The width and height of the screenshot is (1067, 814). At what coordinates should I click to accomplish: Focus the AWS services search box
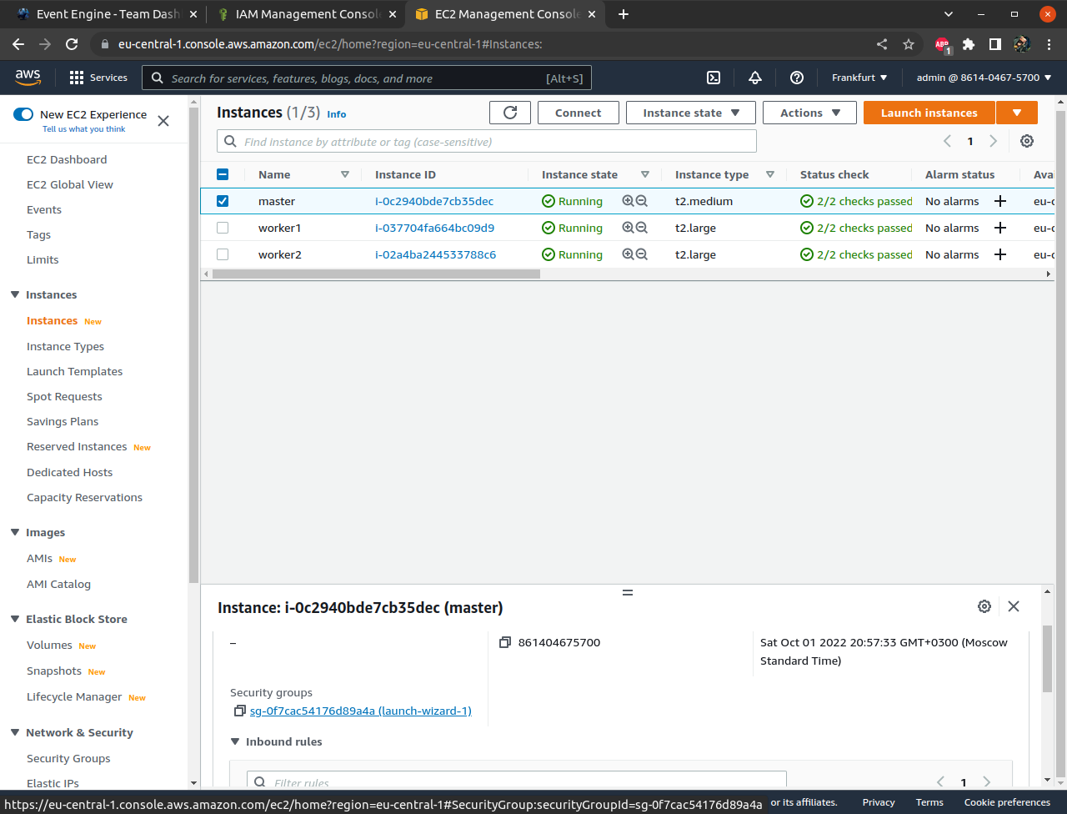click(x=367, y=78)
